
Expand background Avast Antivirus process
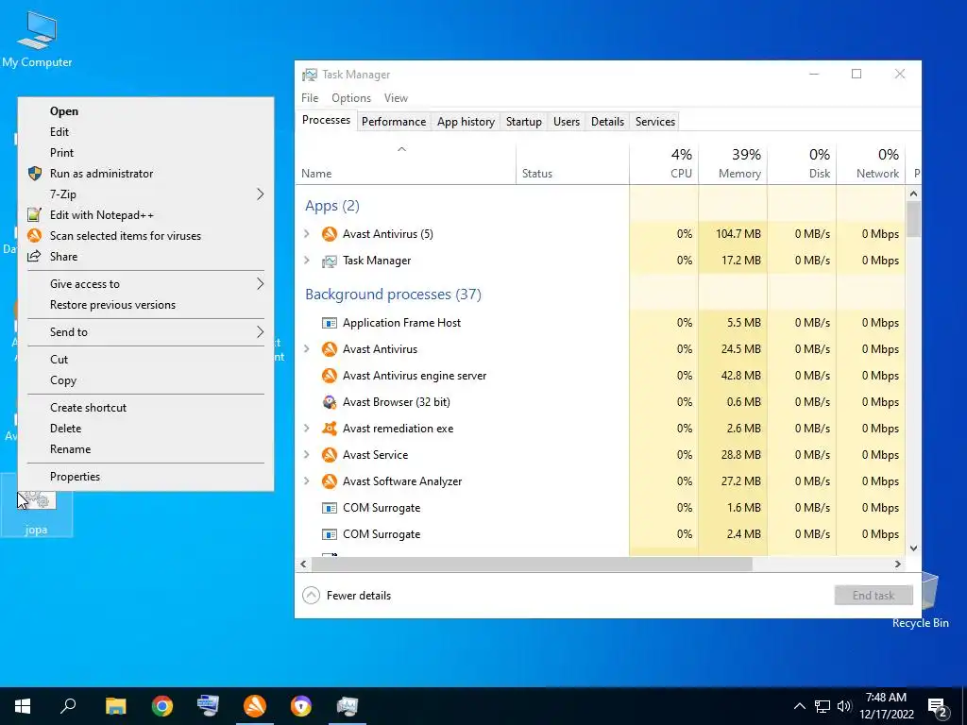coord(307,349)
